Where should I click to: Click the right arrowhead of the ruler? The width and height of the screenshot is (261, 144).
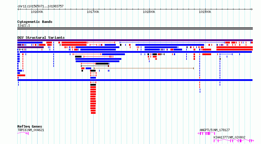[252, 9]
